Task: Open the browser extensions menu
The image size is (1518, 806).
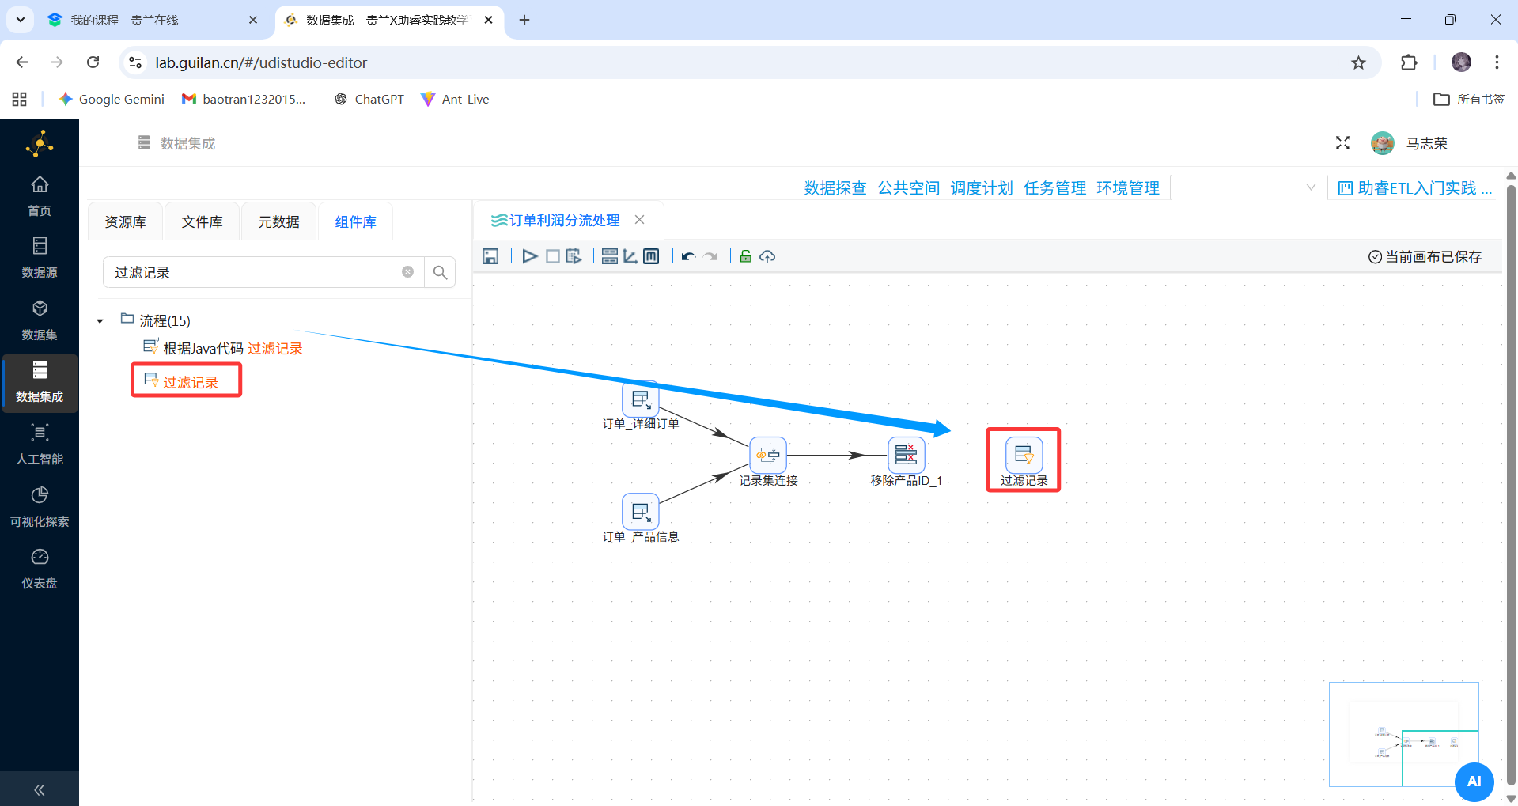Action: (x=1409, y=62)
